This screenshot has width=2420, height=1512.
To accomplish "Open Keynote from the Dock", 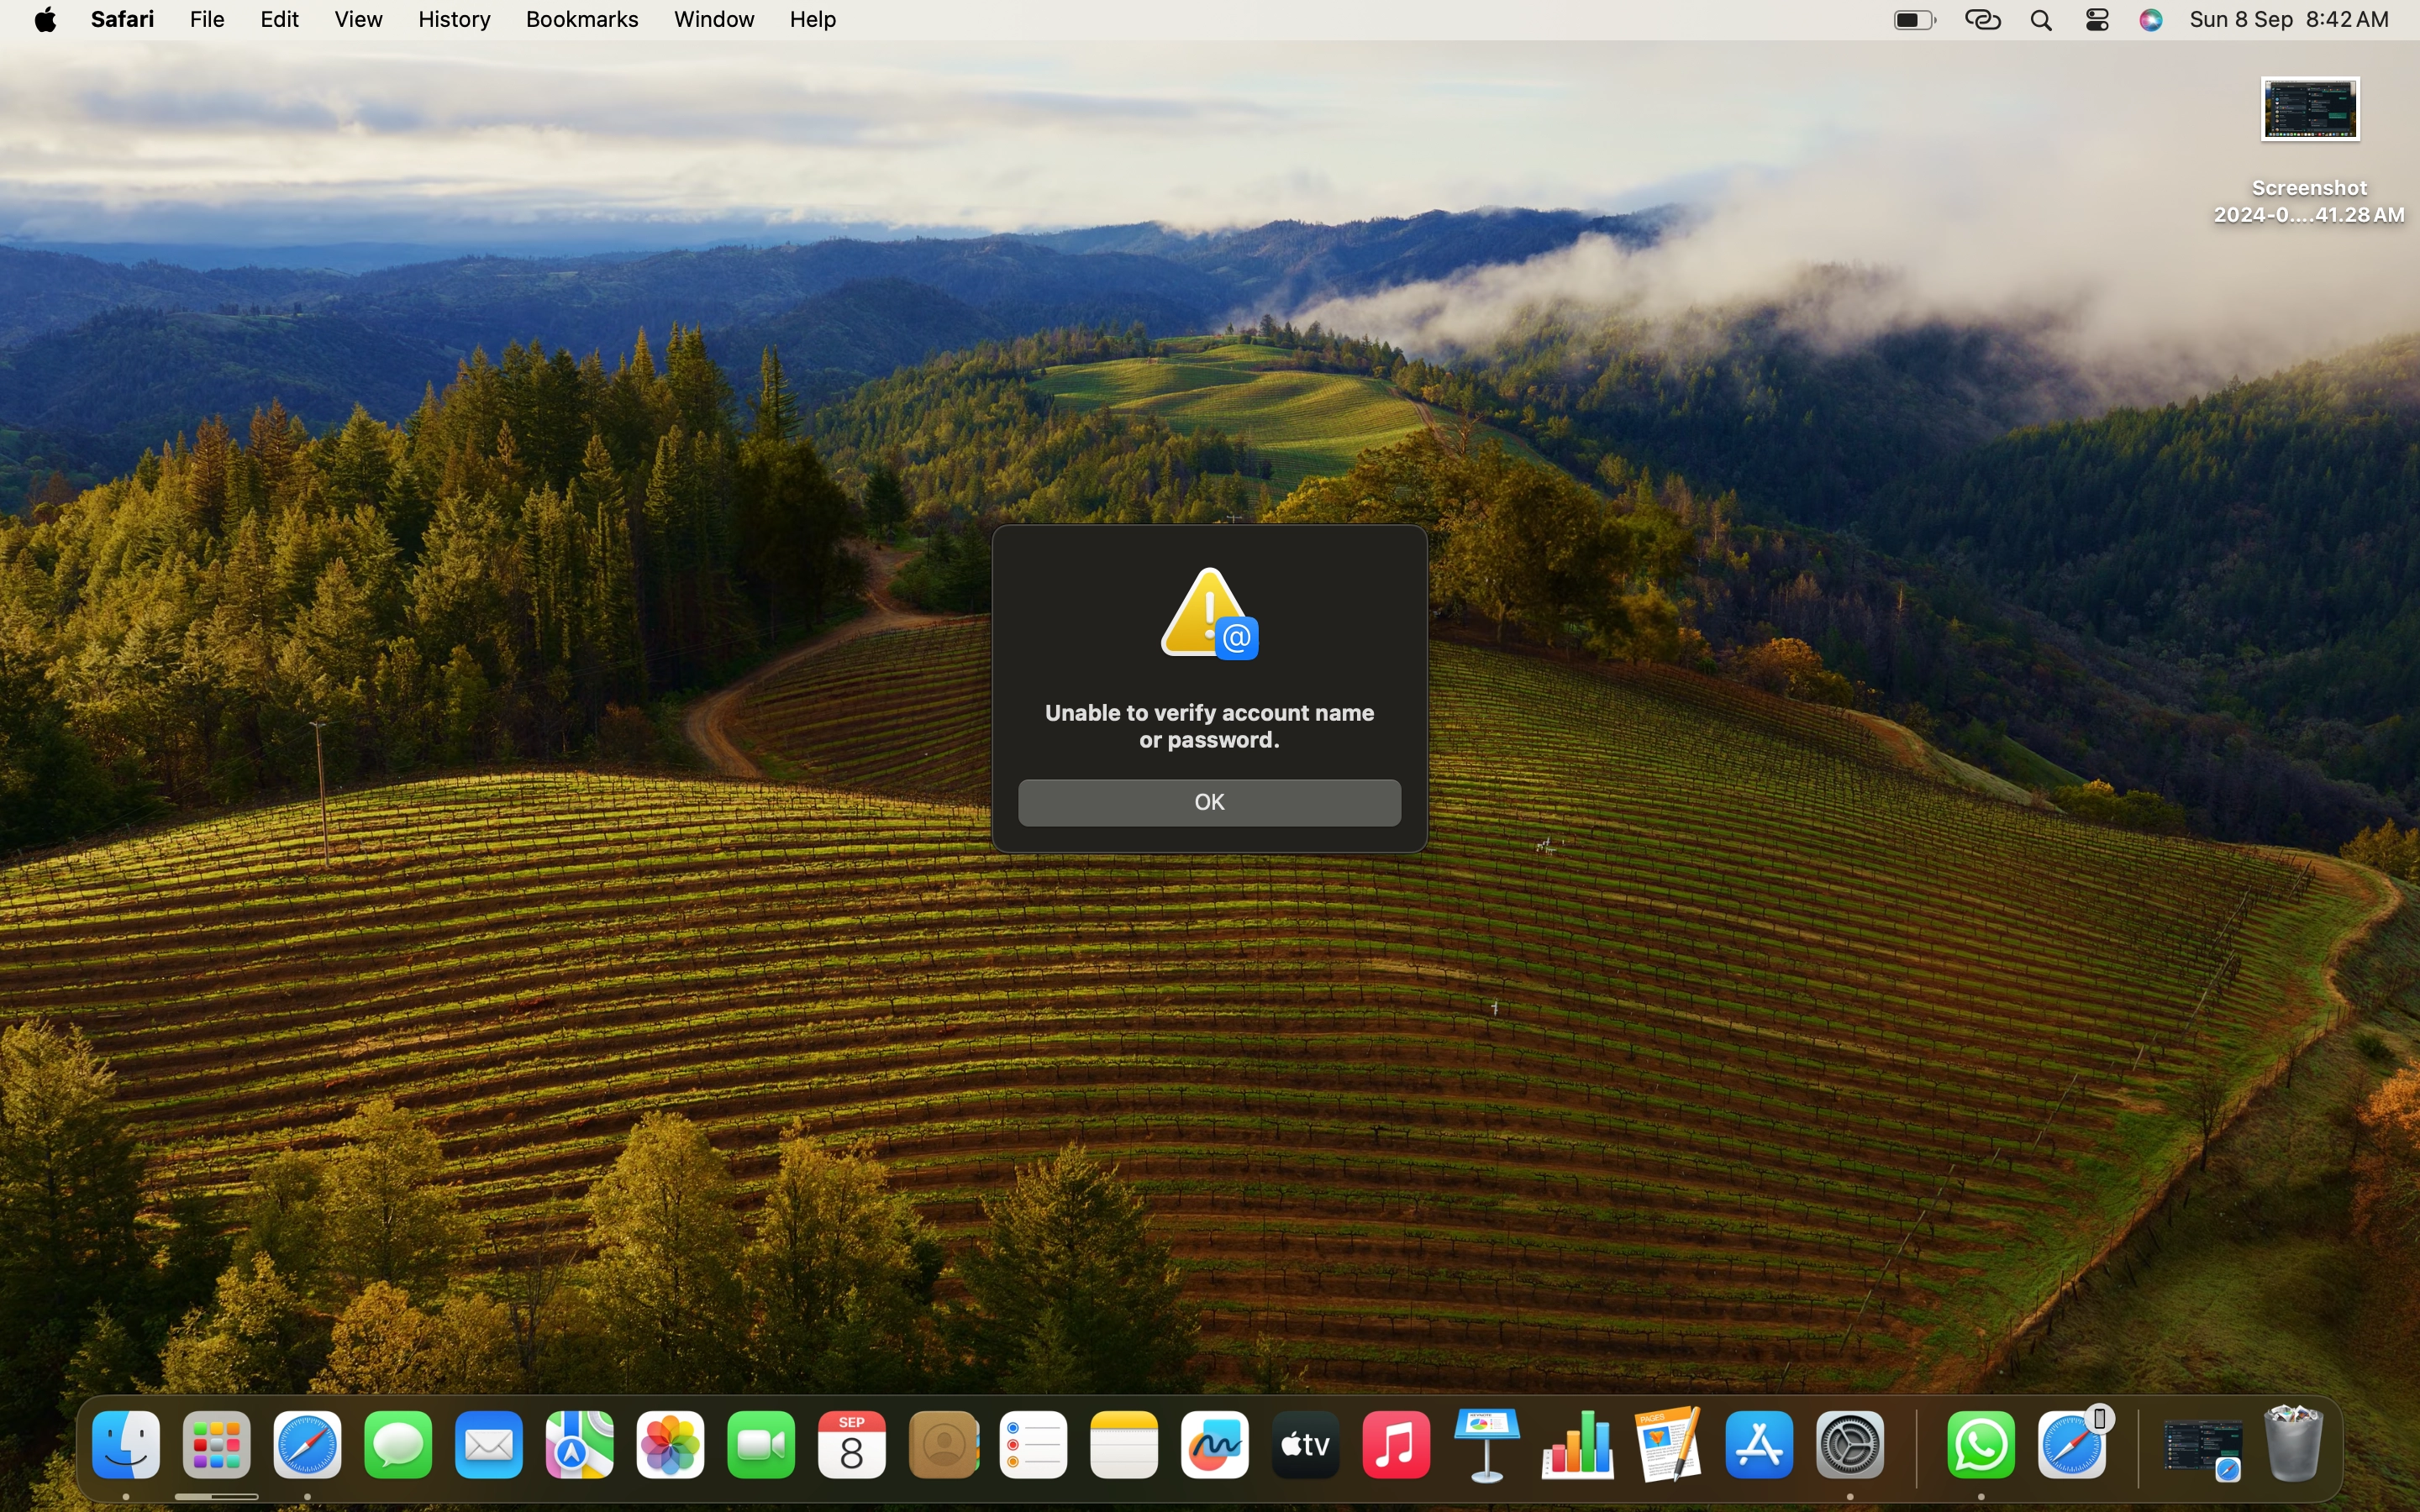I will 1487,1445.
